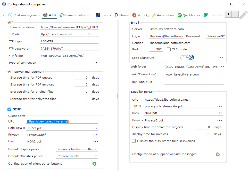Browse for Sale Ts&Cs file TsCs3.pdf
Screen dimensions: 249x171
(x=95, y=128)
